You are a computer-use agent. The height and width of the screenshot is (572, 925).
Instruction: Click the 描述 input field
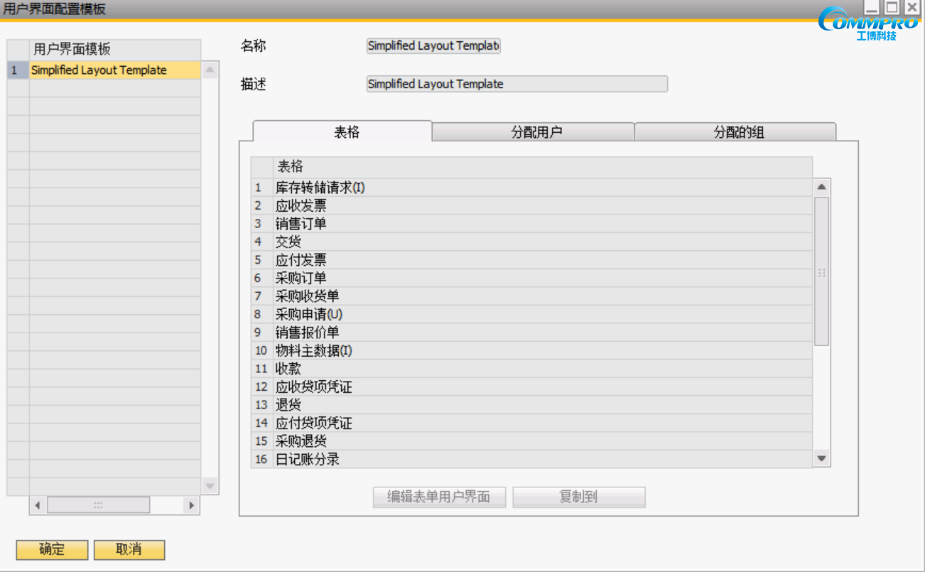[516, 84]
